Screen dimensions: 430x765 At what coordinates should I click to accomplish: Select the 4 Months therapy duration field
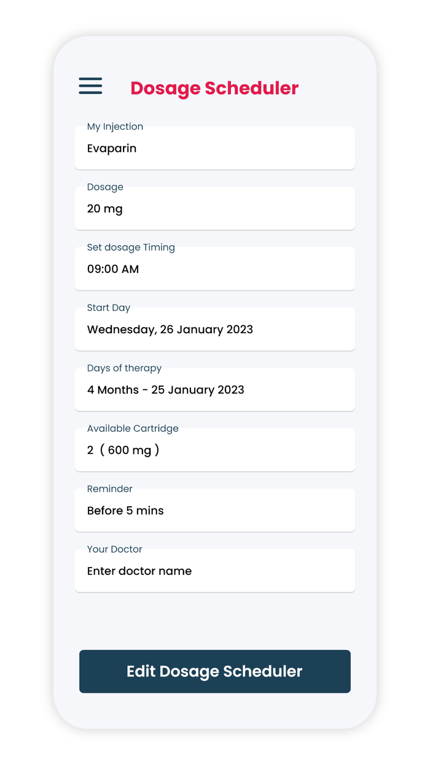pos(214,390)
